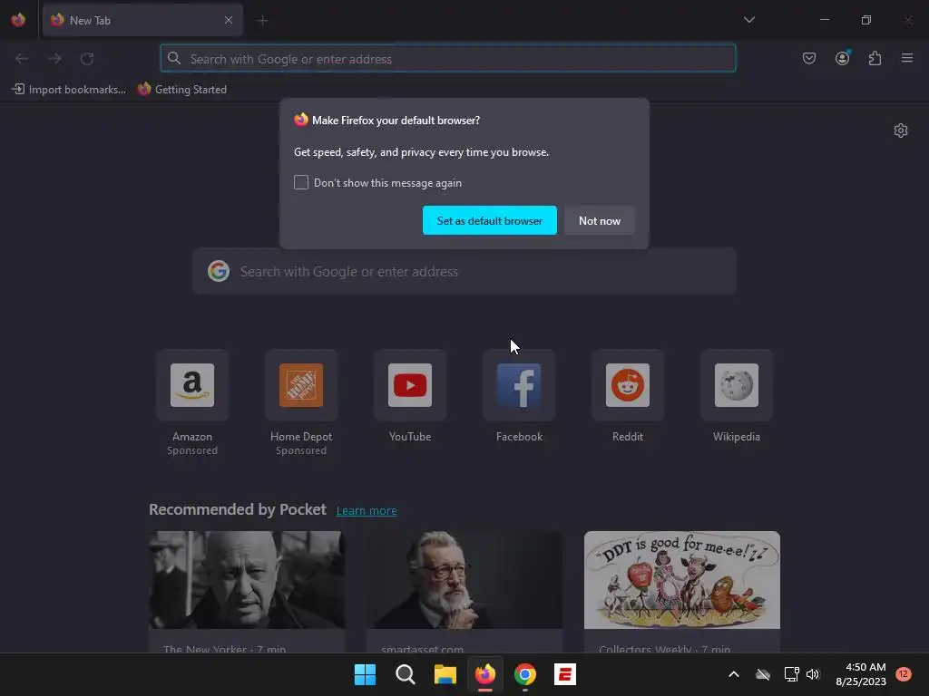This screenshot has width=929, height=696.
Task: Close the New Tab tab
Action: point(228,20)
